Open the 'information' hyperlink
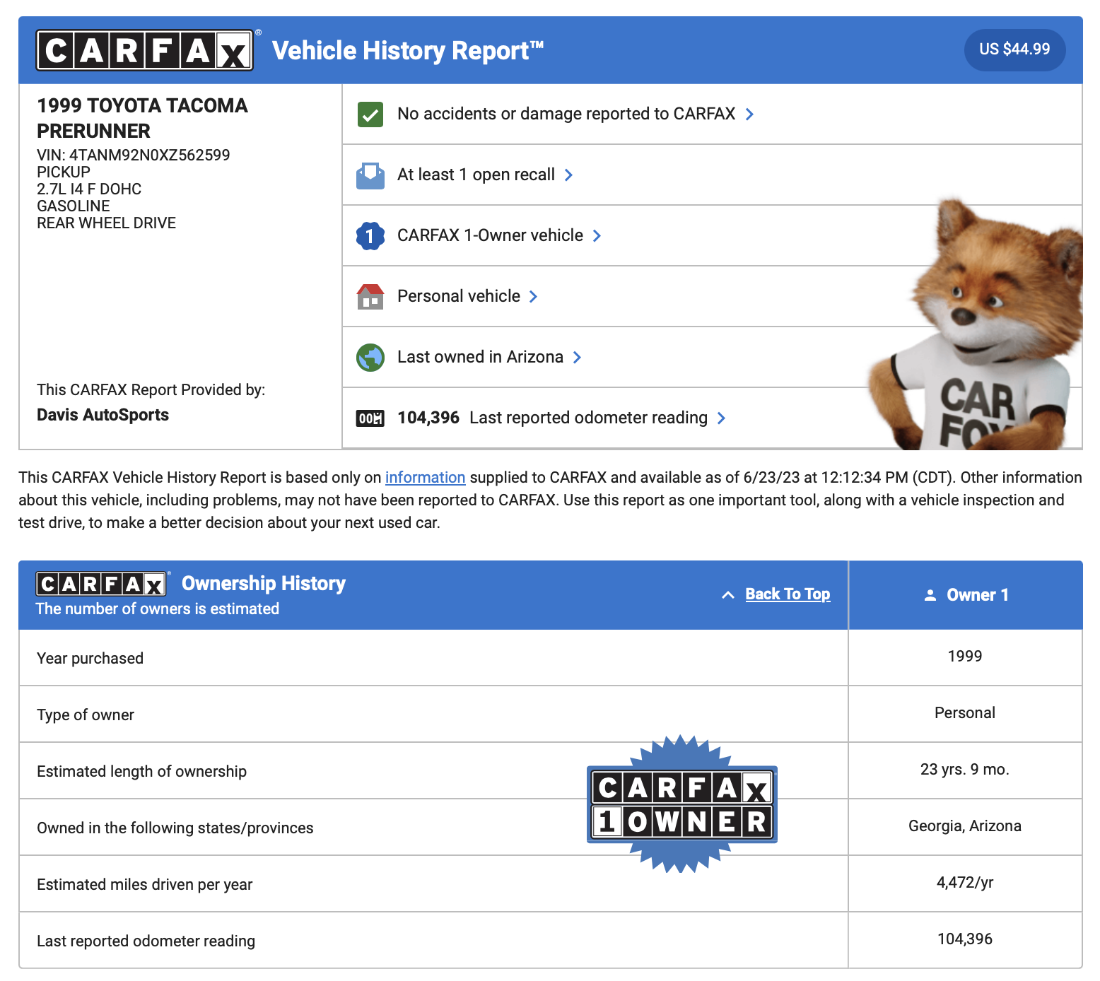1100x981 pixels. 425,478
